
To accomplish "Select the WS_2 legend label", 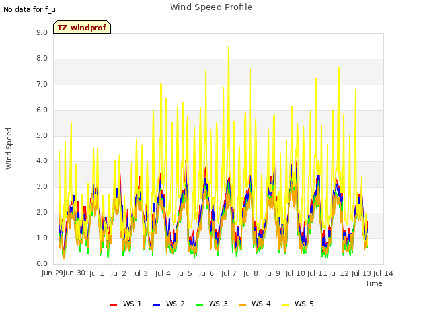I will point(175,304).
